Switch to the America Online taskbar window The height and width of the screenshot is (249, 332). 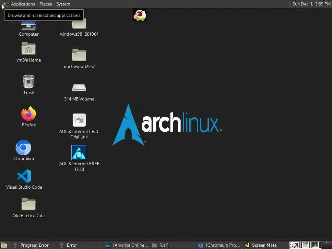(127, 245)
